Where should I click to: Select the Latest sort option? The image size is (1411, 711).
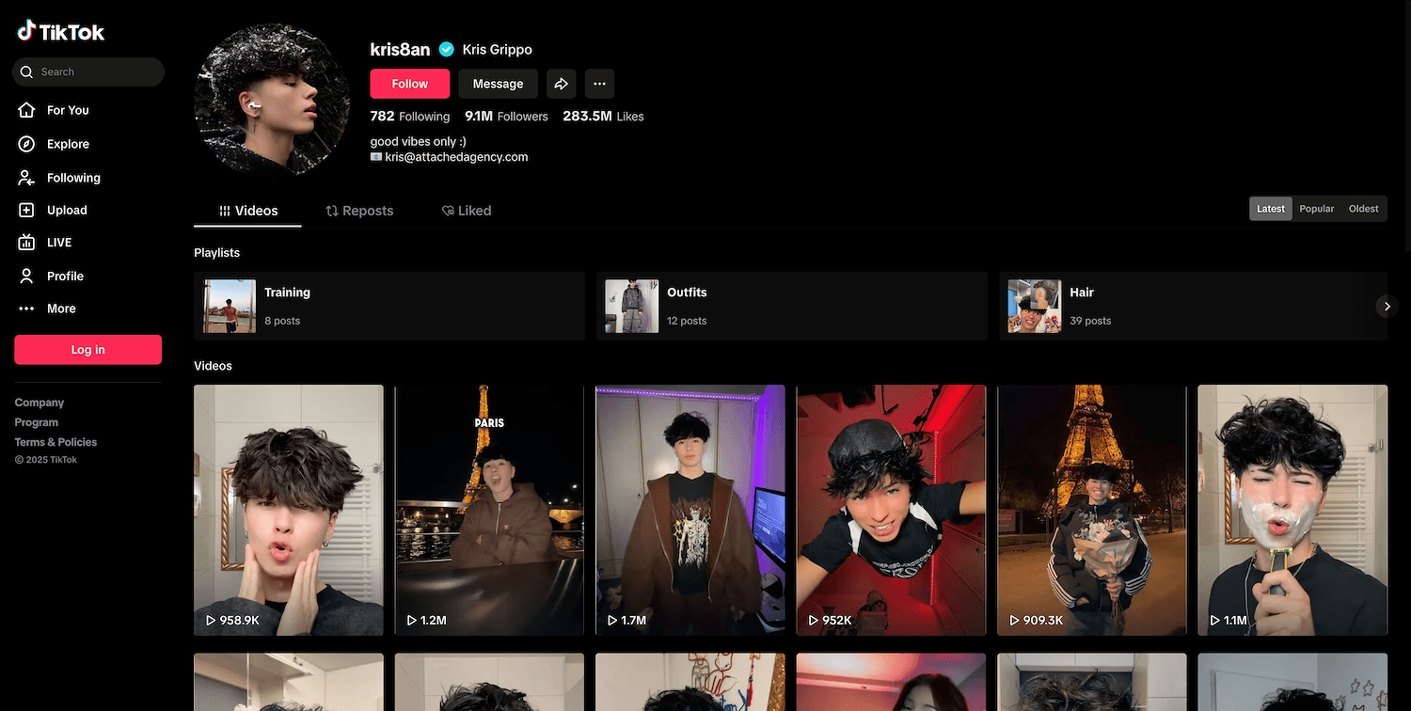coord(1270,209)
